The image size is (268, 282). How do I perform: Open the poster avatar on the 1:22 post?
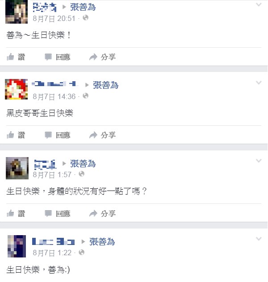click(17, 246)
